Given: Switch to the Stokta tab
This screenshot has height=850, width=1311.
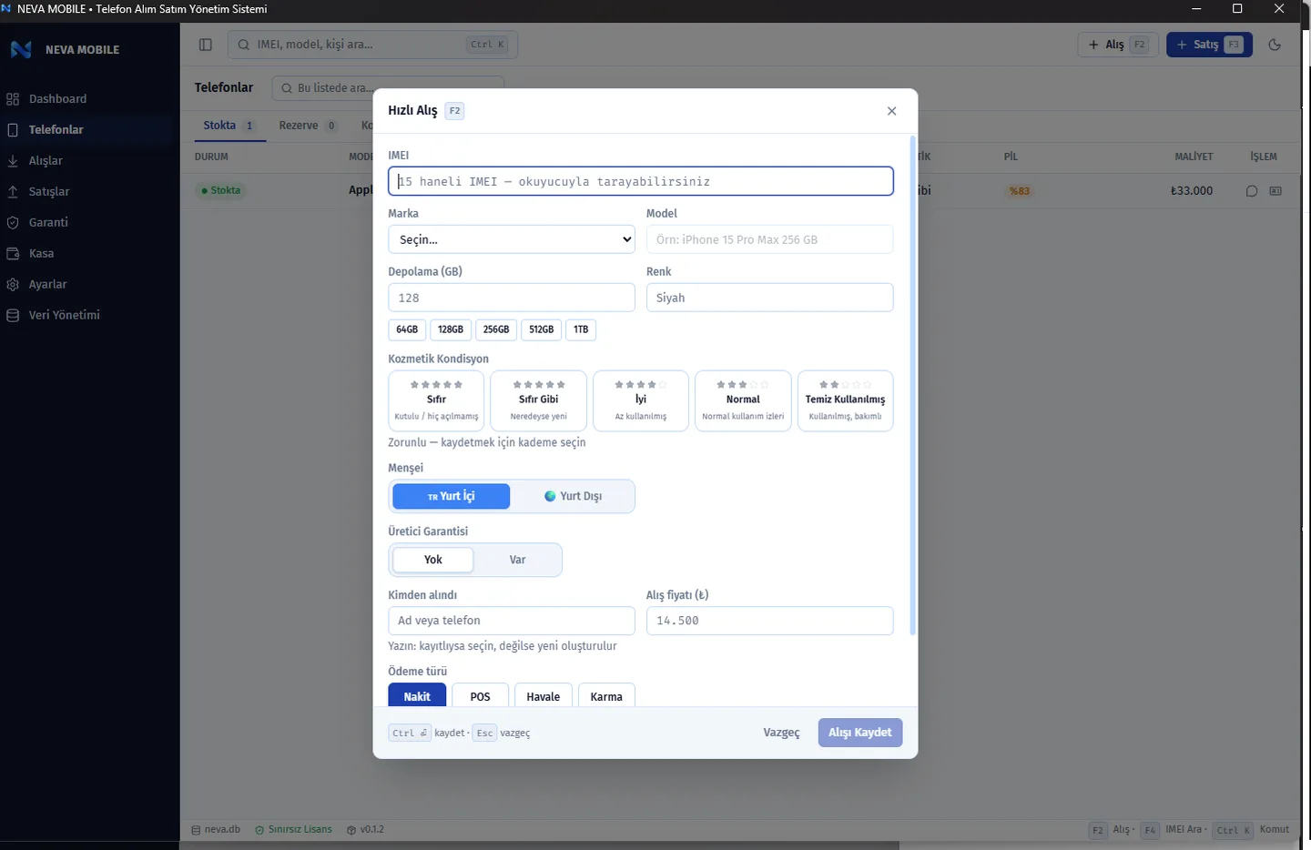Looking at the screenshot, I should pyautogui.click(x=229, y=126).
